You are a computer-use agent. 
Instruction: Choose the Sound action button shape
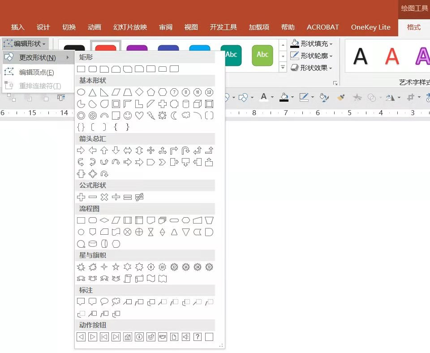185,337
